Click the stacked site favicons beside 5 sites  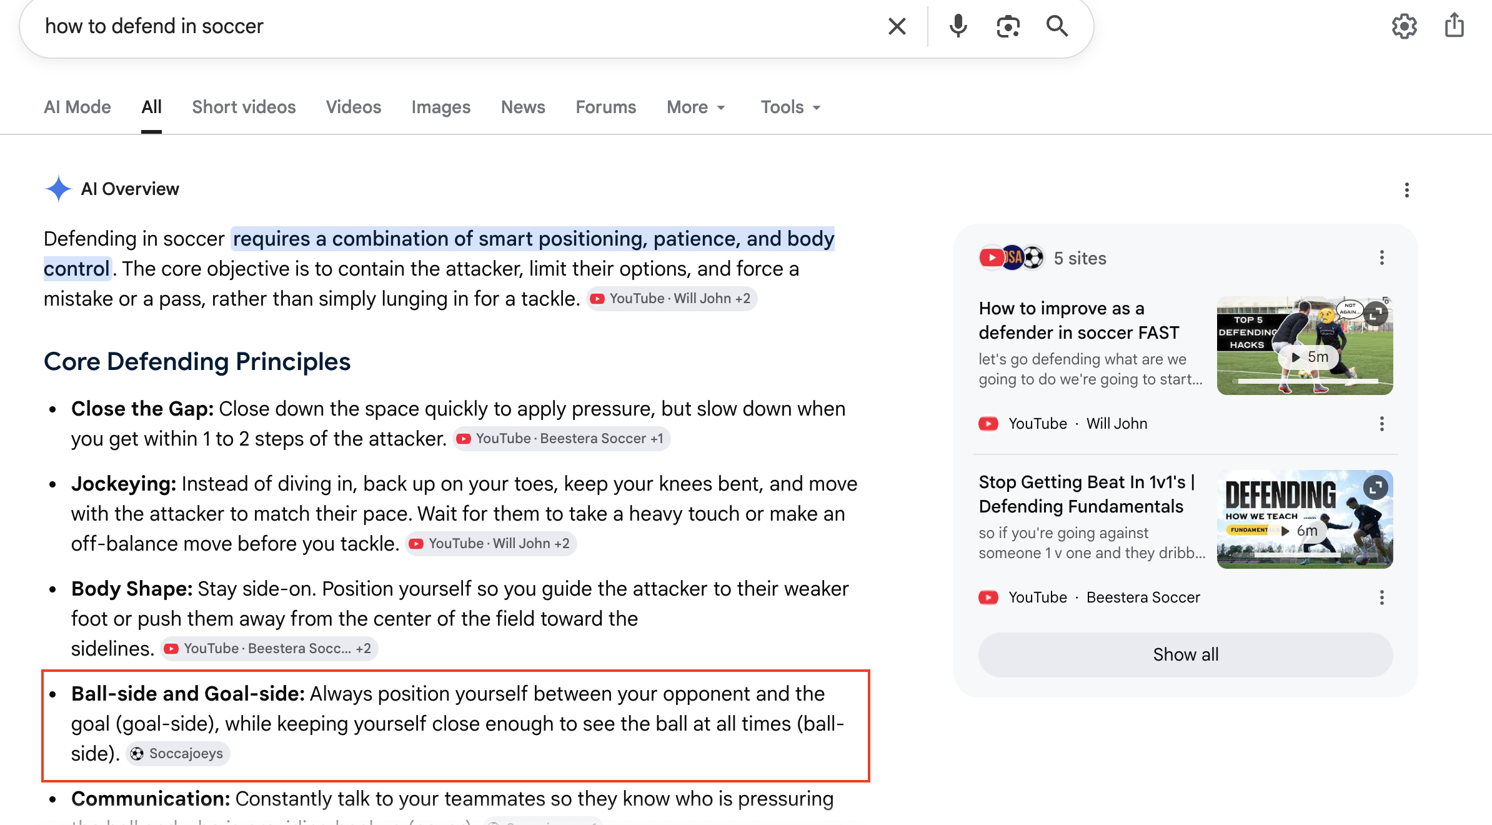(x=1012, y=257)
